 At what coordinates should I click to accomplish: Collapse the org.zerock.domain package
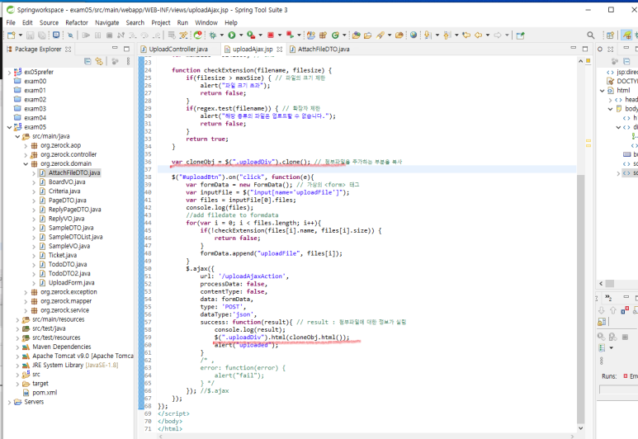point(26,164)
